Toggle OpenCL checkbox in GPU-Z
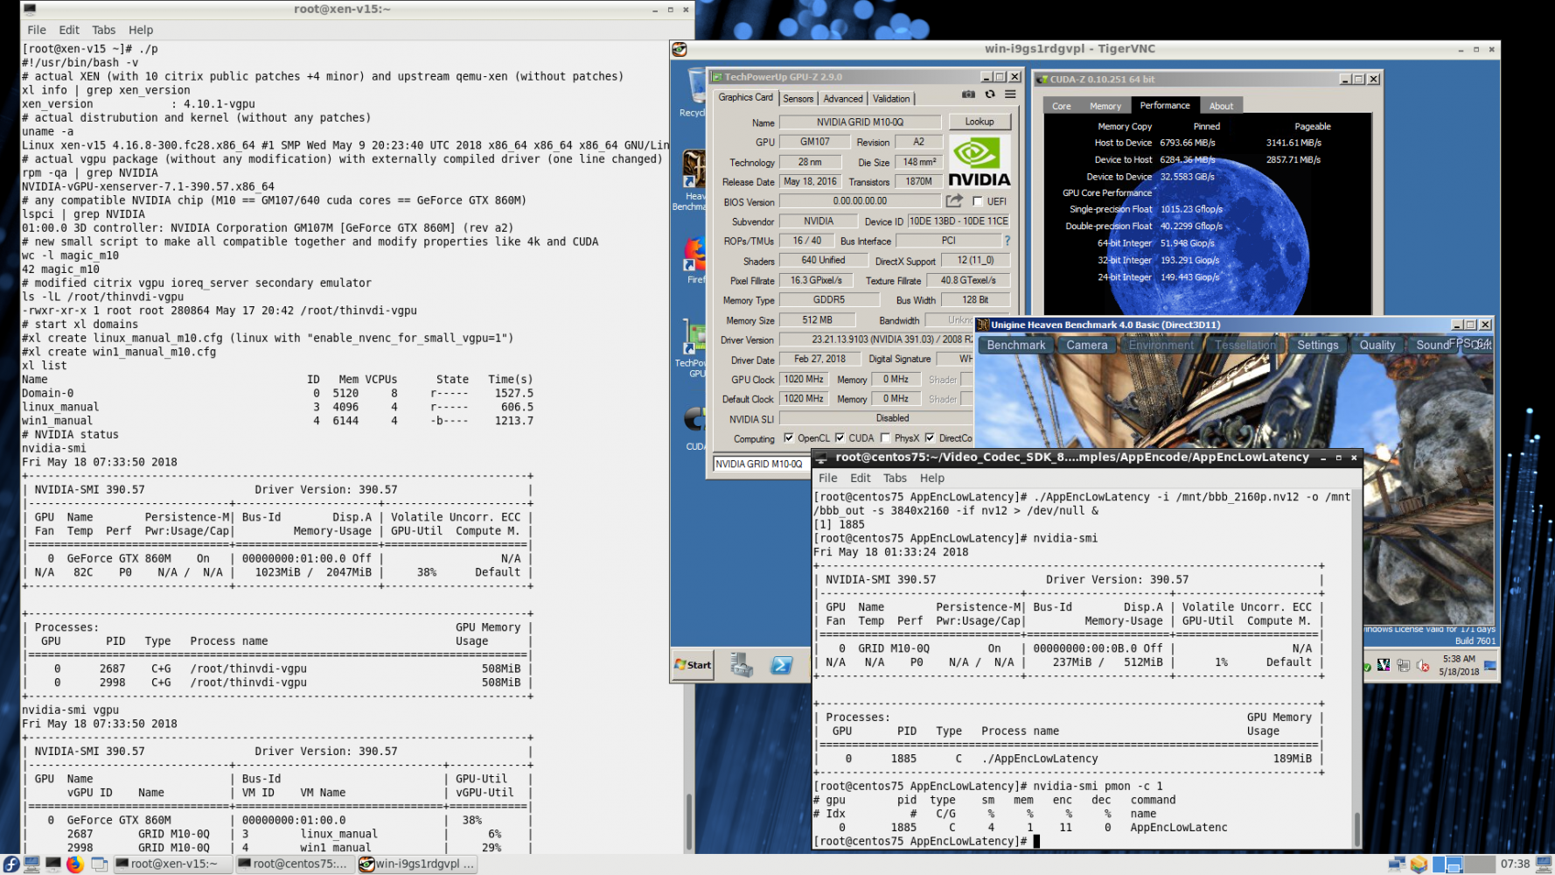Image resolution: width=1555 pixels, height=875 pixels. click(789, 437)
